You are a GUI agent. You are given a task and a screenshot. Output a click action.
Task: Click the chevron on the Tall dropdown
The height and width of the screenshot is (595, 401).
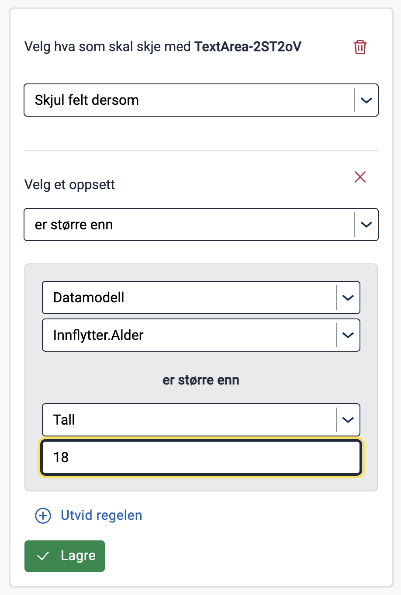pos(348,420)
